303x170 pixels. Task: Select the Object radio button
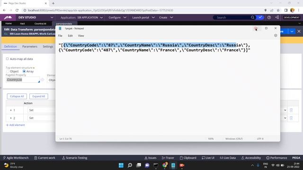coord(8,71)
